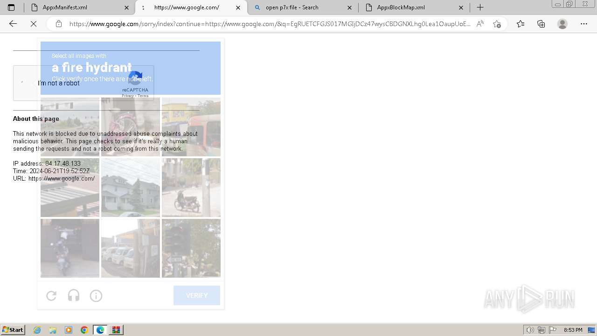Open Microsoft Edge from taskbar

100,330
